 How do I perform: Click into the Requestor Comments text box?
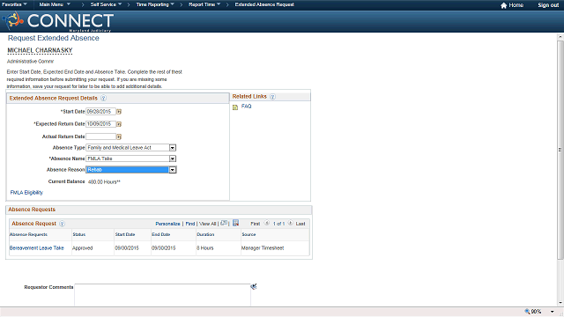[162, 295]
